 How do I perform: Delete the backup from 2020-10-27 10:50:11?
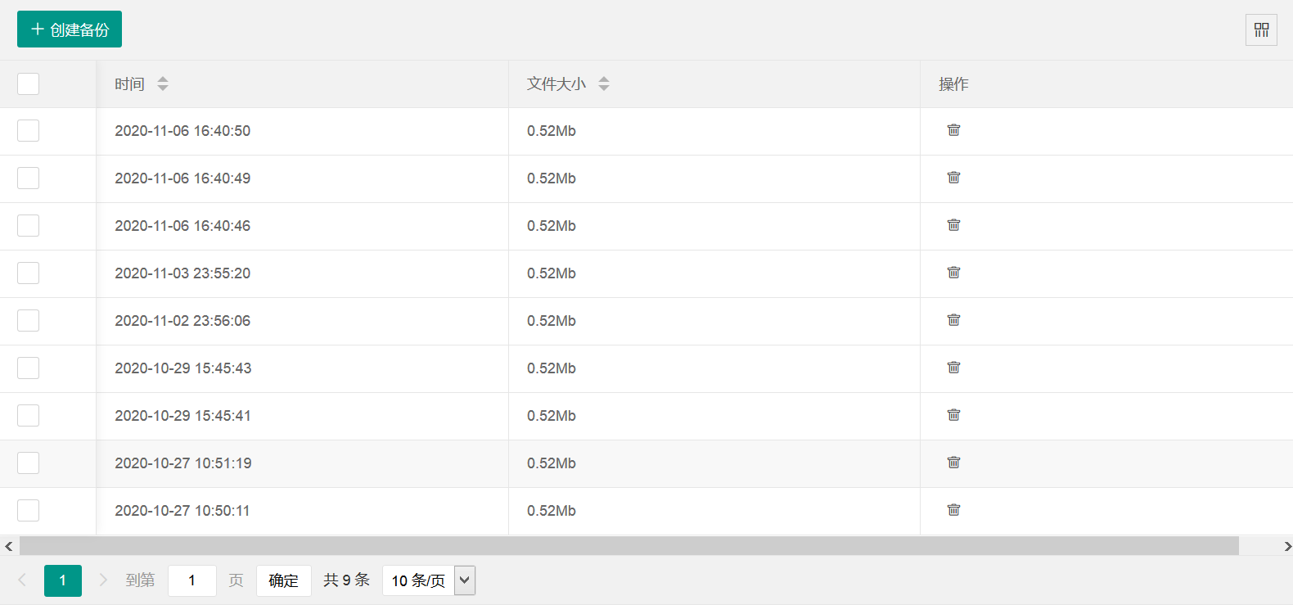point(953,510)
